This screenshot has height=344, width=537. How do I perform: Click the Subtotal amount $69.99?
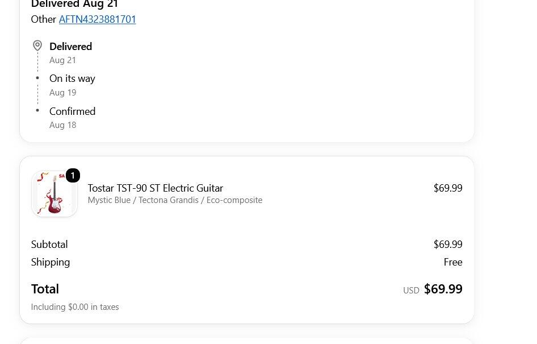(x=448, y=244)
